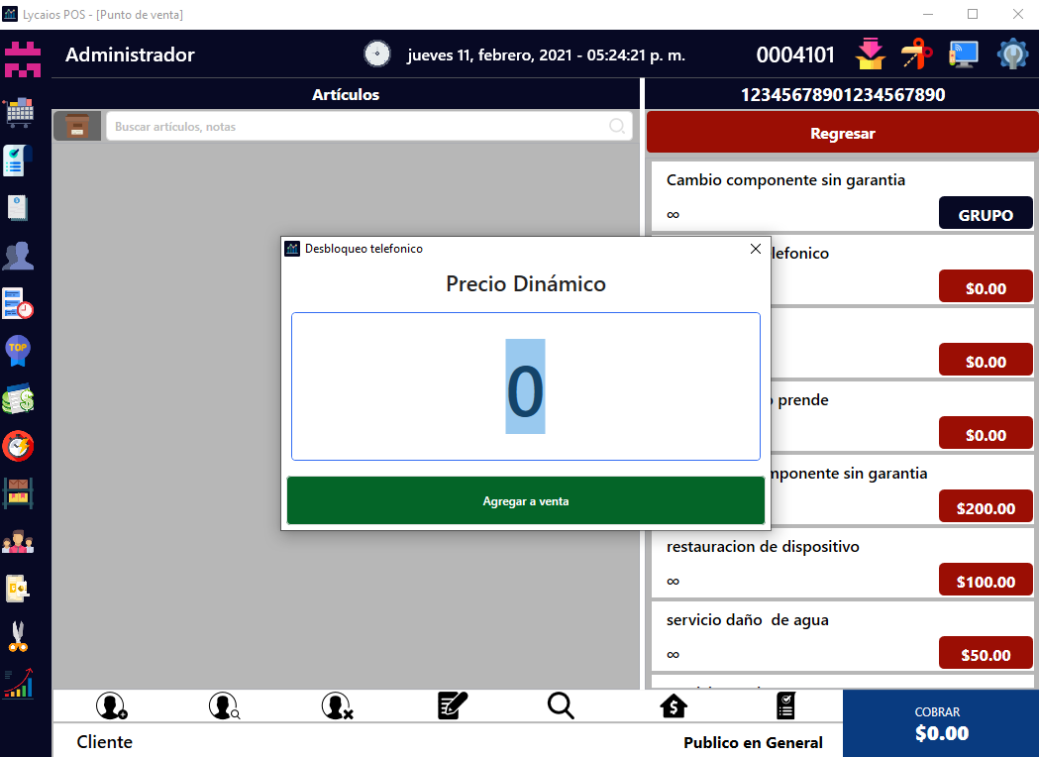Viewport: 1039px width, 757px height.
Task: Open the growth chart statistics icon
Action: coord(19,683)
